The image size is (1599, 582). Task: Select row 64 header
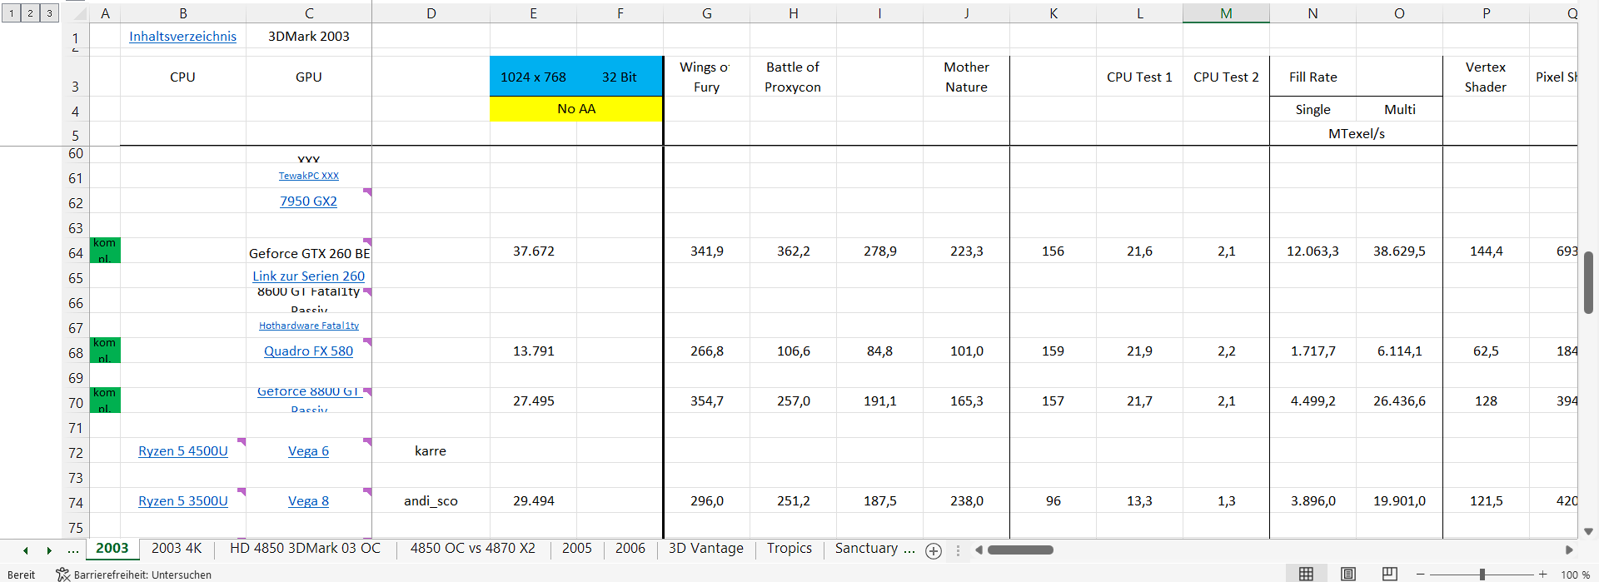[76, 252]
